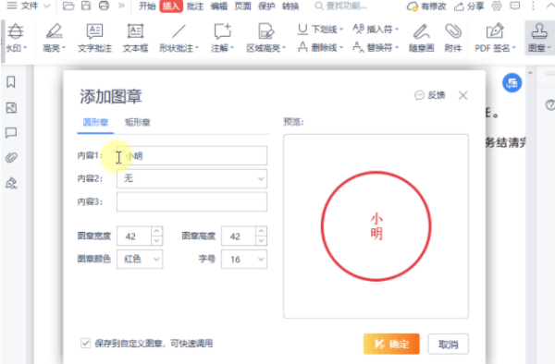
Task: Close the 添加图章 dialog
Action: point(463,95)
